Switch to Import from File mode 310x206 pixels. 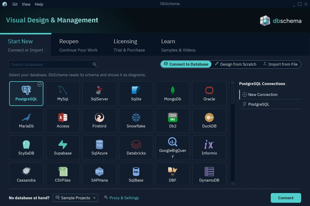280,64
